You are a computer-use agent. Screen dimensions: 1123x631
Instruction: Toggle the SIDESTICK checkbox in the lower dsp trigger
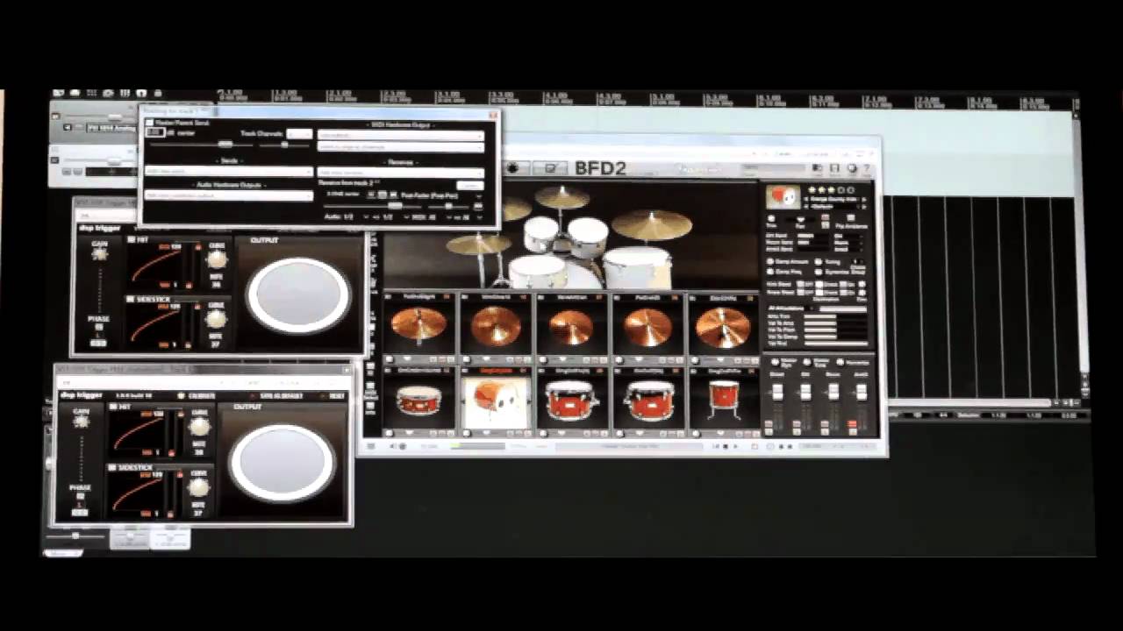114,467
